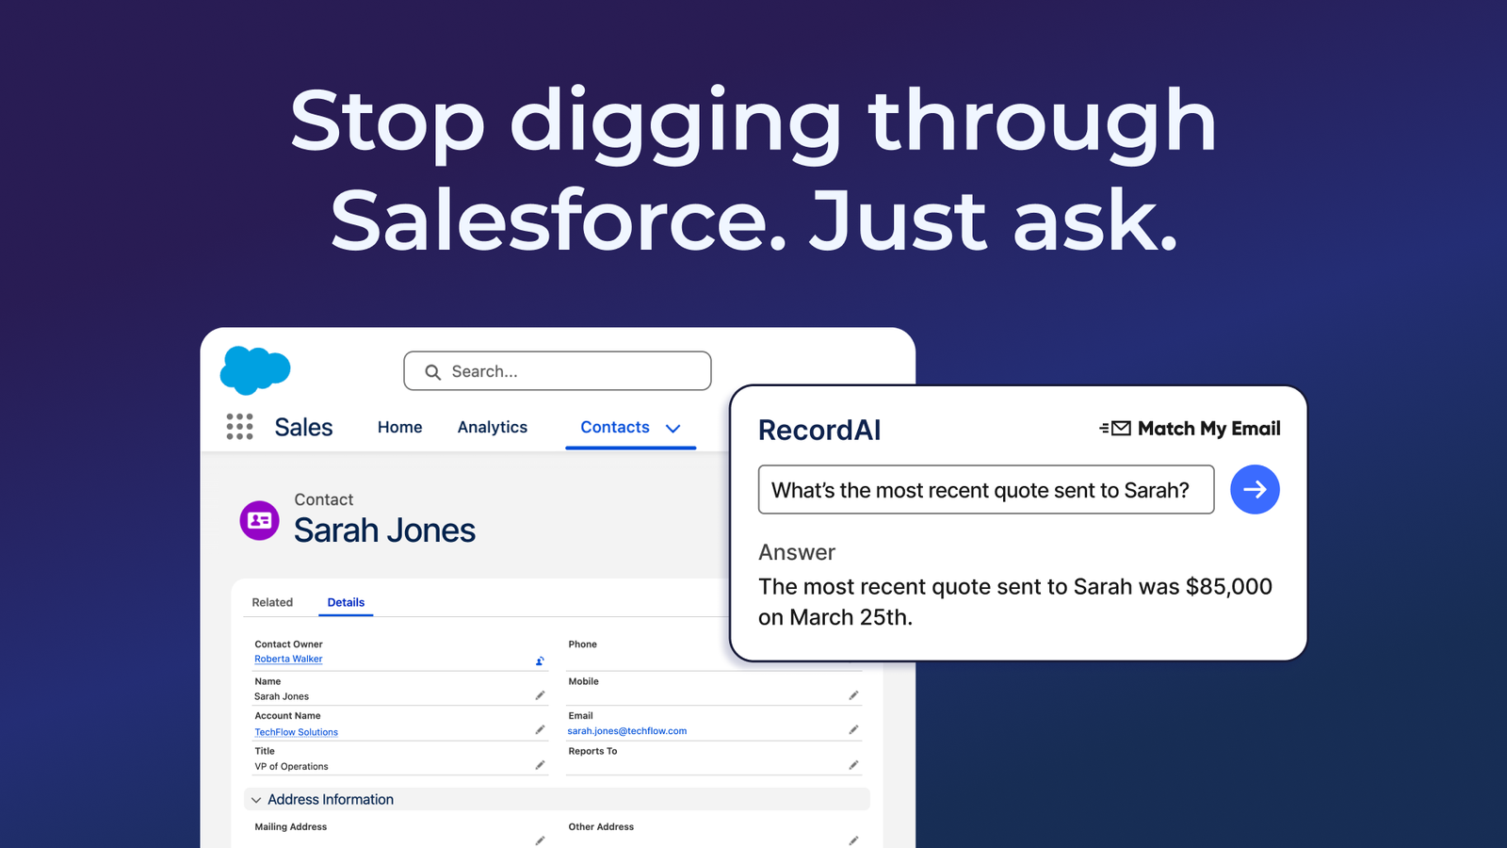Click the RecordAI answer text about $85,000
The width and height of the screenshot is (1507, 848).
tap(1015, 602)
